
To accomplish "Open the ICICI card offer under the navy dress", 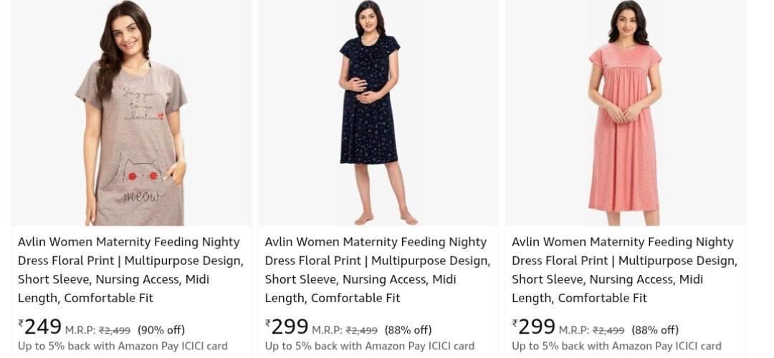I will (x=369, y=346).
